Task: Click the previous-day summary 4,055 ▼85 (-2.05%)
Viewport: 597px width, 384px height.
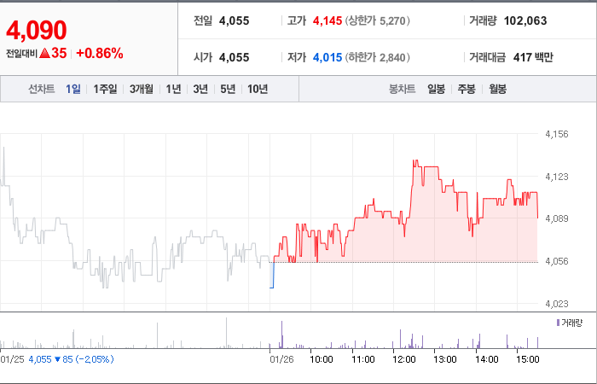Action: (71, 359)
